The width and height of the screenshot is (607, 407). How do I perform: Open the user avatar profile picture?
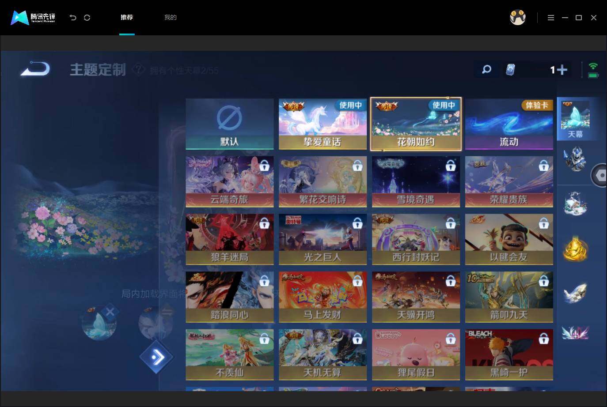tap(518, 18)
